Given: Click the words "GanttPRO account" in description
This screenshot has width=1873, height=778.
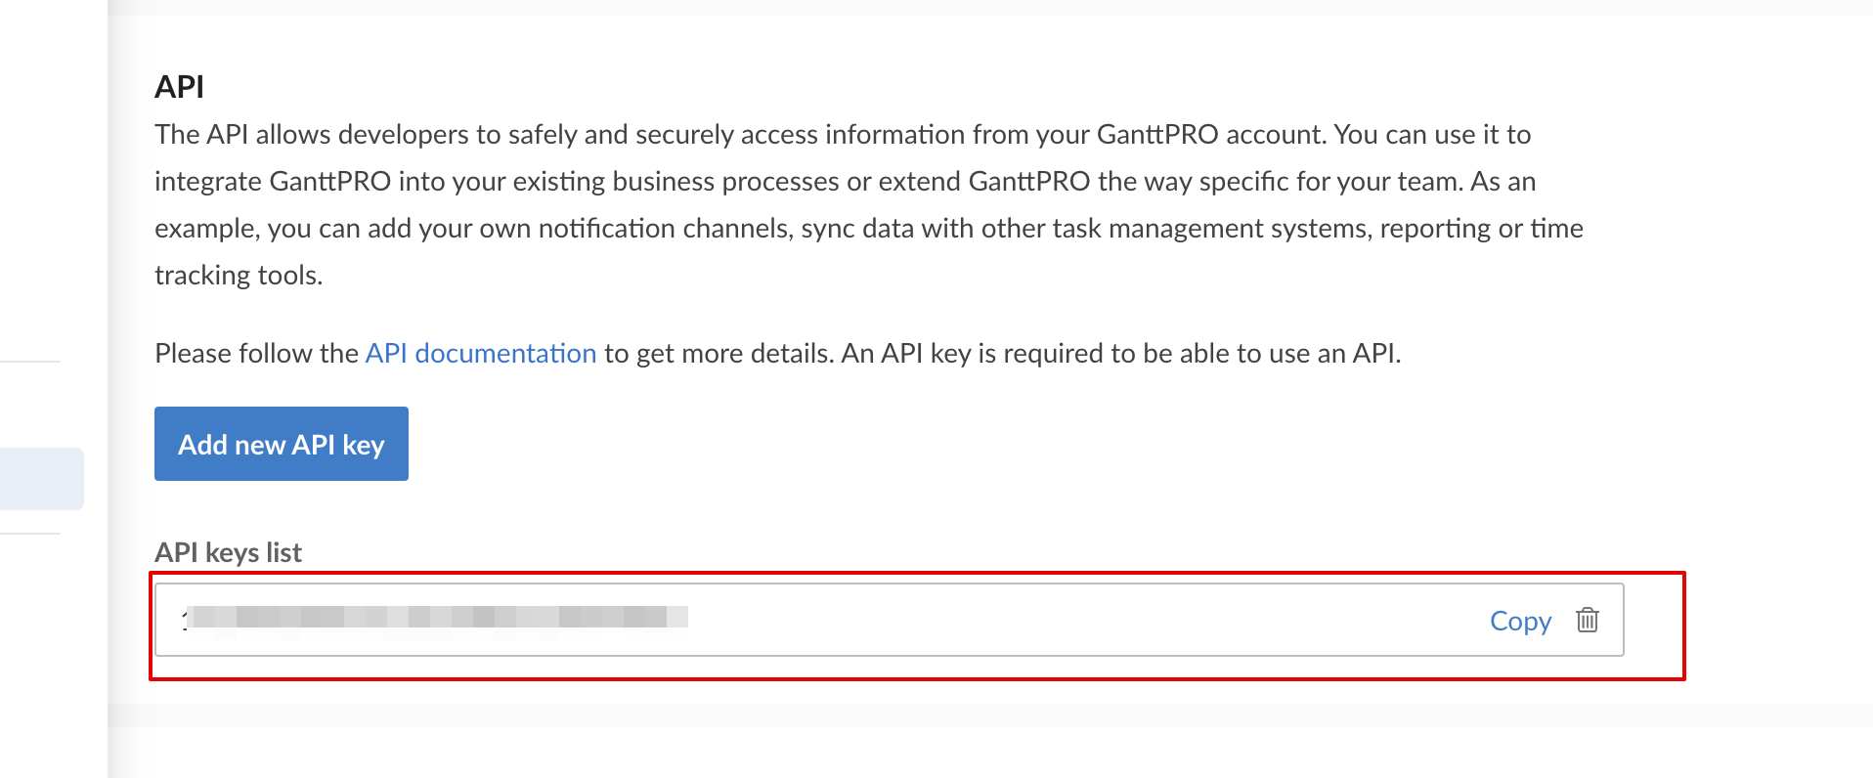Looking at the screenshot, I should point(1211,134).
